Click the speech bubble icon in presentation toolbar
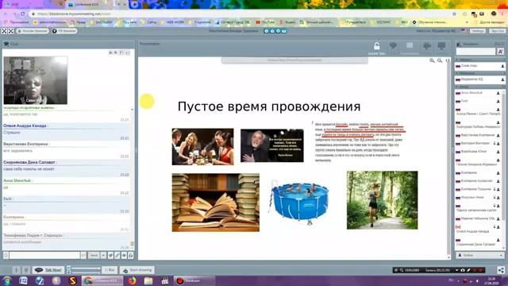508x286 pixels. coord(394,46)
